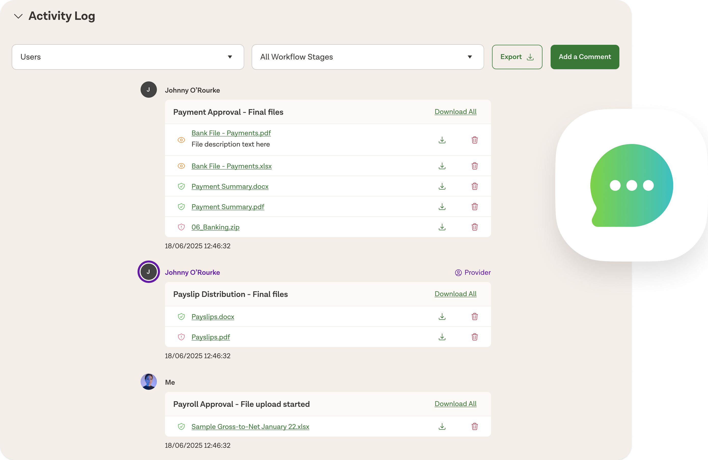This screenshot has width=708, height=460.
Task: Click 'Payment Approval - Final files' heading
Action: pyautogui.click(x=228, y=112)
